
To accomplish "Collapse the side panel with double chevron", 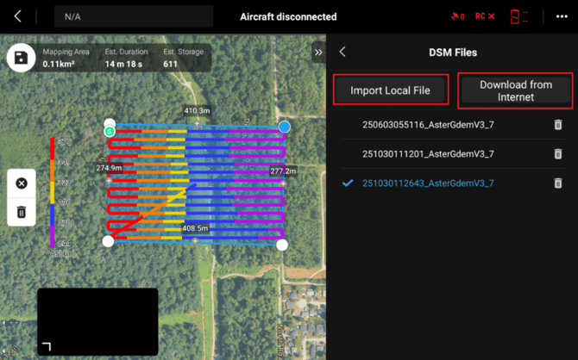I will tap(318, 53).
